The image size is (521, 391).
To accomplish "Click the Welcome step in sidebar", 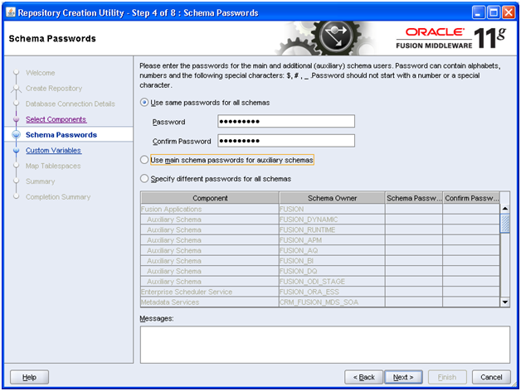I will pyautogui.click(x=40, y=73).
